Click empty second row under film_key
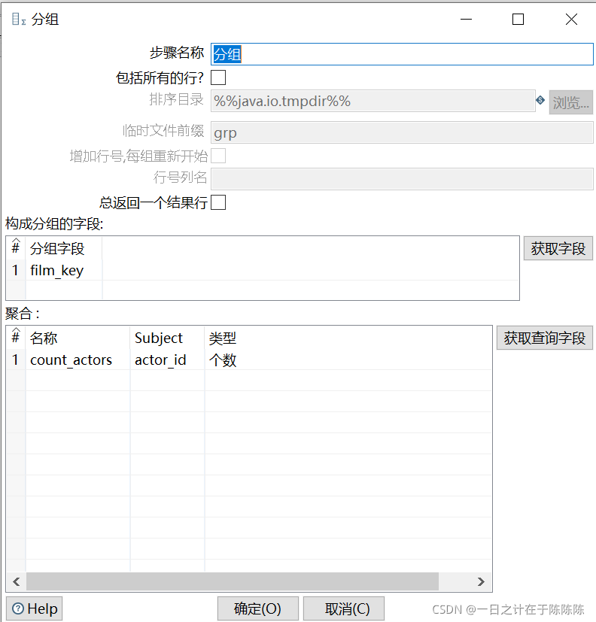 [x=63, y=290]
